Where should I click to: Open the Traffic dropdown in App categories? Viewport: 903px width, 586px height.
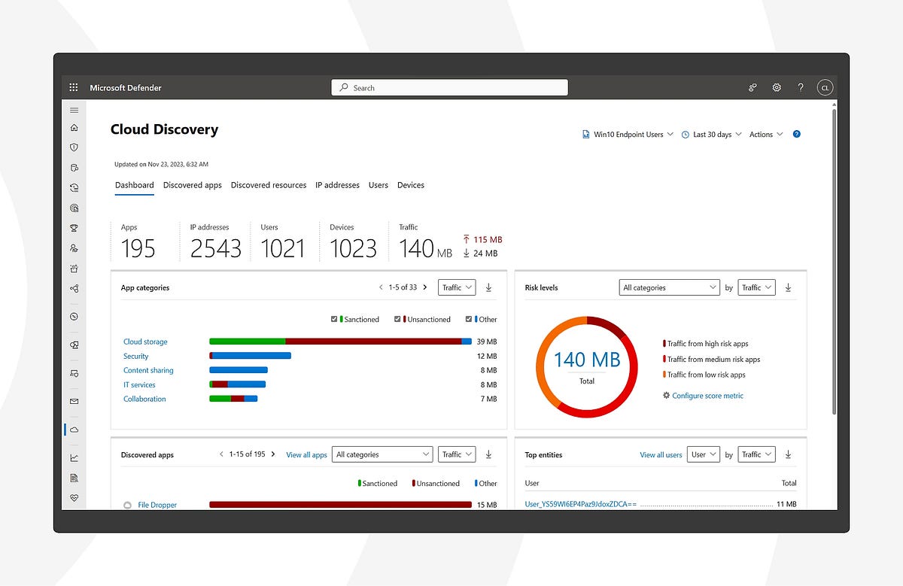pyautogui.click(x=456, y=287)
